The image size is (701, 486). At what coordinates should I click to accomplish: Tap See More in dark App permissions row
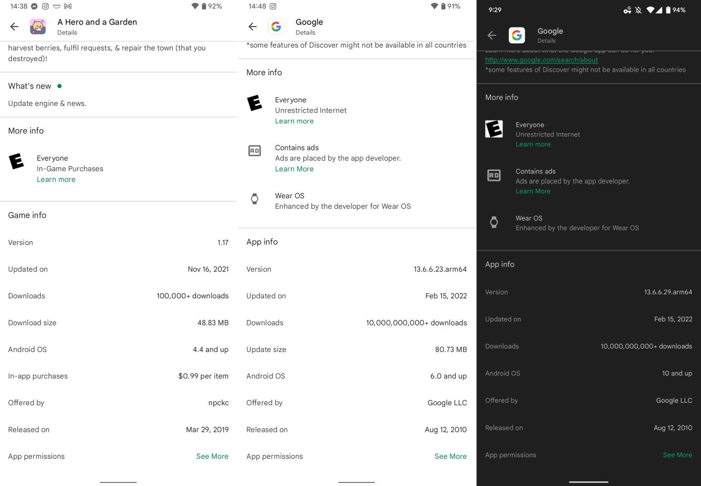pyautogui.click(x=677, y=455)
